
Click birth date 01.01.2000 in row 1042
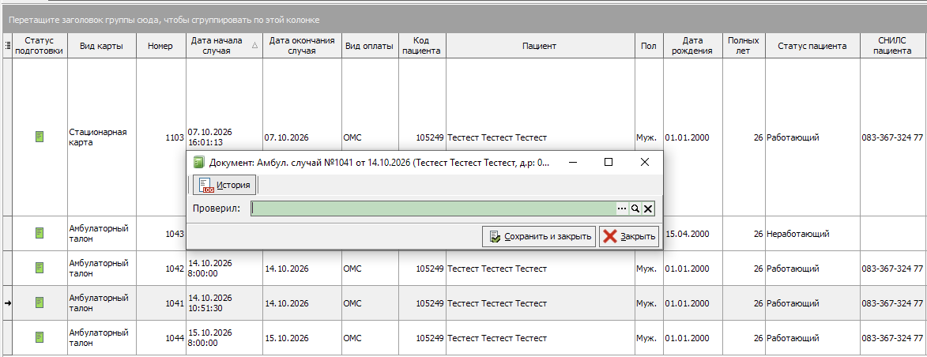693,269
